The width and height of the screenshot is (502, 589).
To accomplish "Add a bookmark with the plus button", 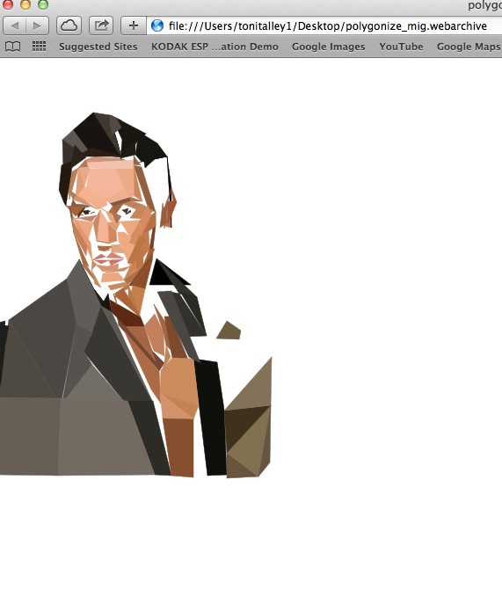I will coord(133,25).
